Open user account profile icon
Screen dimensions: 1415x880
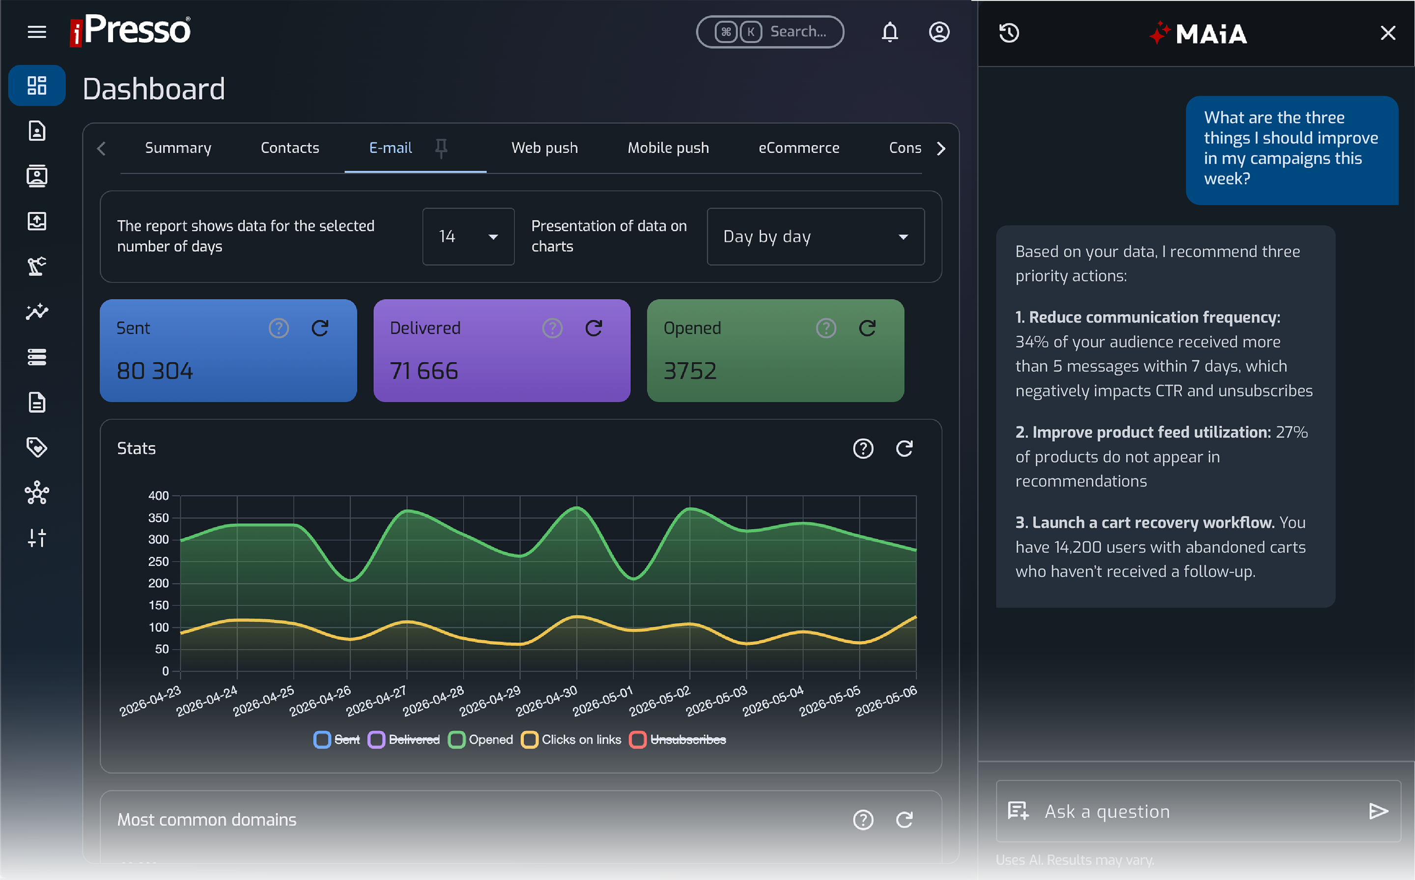(x=939, y=32)
